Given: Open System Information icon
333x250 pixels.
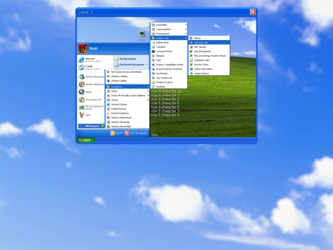Looking at the screenshot, I should point(191,69).
